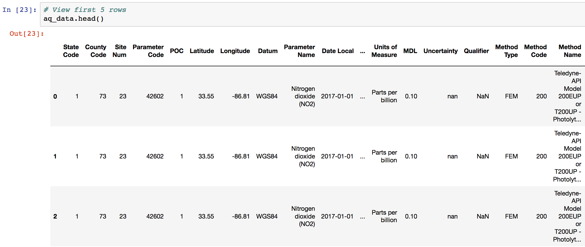Click the State Code column header
585x247 pixels.
tap(71, 51)
